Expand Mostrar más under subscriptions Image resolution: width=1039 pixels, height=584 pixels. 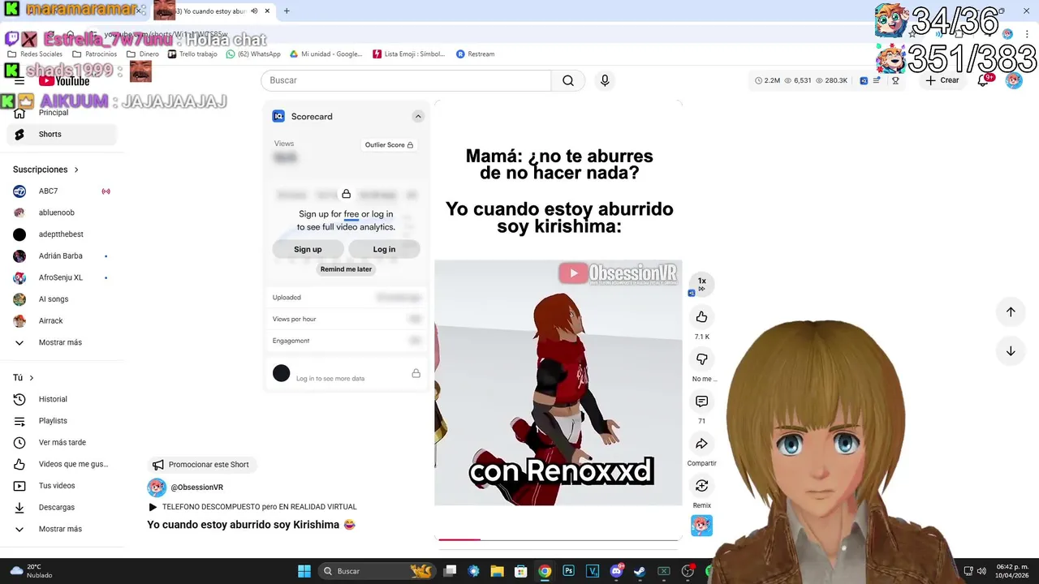point(61,342)
